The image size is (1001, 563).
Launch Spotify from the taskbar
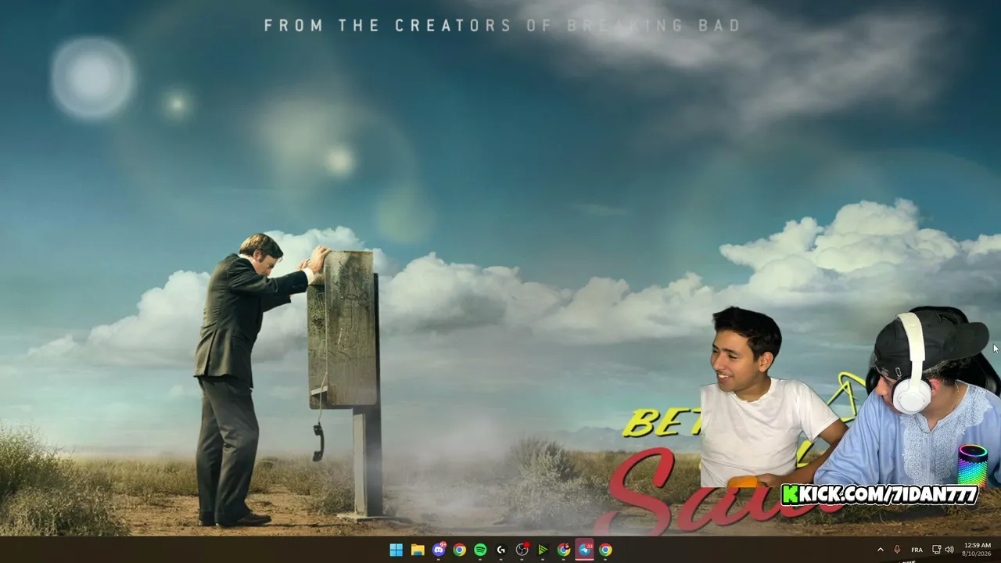(480, 550)
